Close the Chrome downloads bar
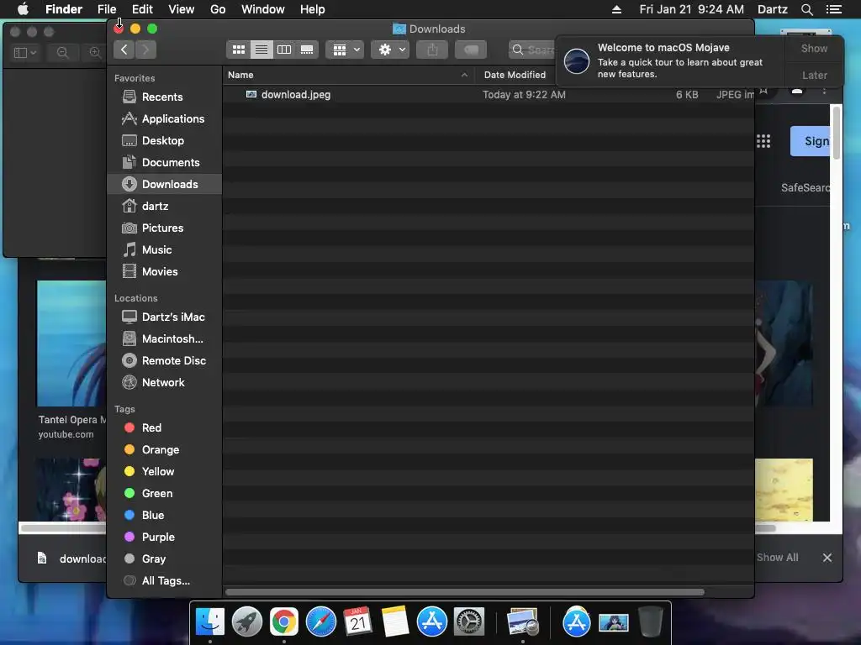 827,558
